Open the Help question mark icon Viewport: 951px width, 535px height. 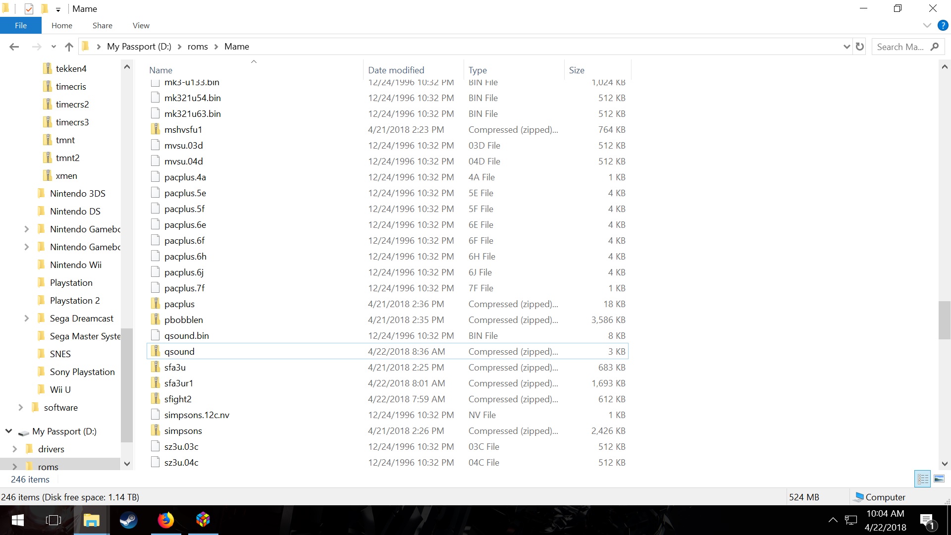[x=943, y=25]
